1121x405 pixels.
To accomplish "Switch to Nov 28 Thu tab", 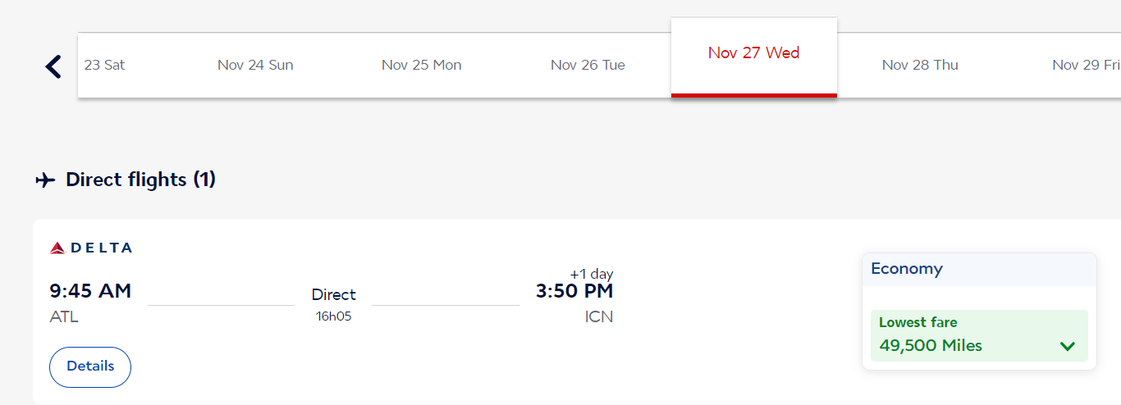I will coord(920,65).
